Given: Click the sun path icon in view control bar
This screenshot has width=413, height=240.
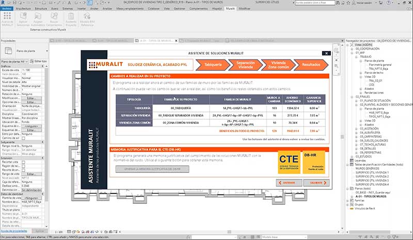Looking at the screenshot, I should (78, 232).
